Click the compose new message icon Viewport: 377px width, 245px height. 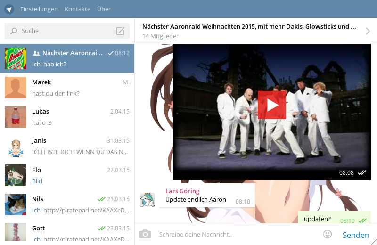coord(121,31)
